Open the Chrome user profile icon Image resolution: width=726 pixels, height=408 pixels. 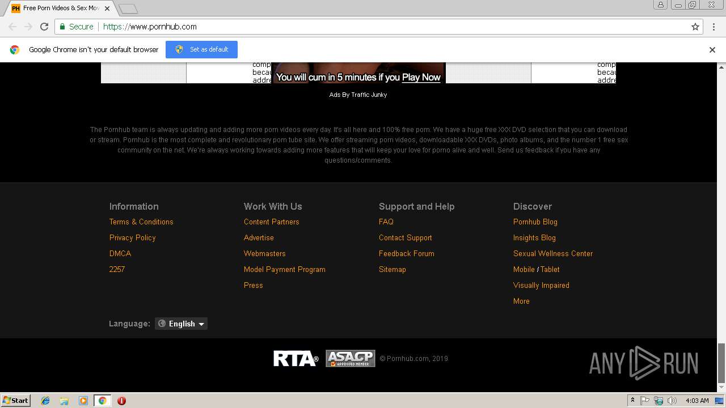click(660, 5)
